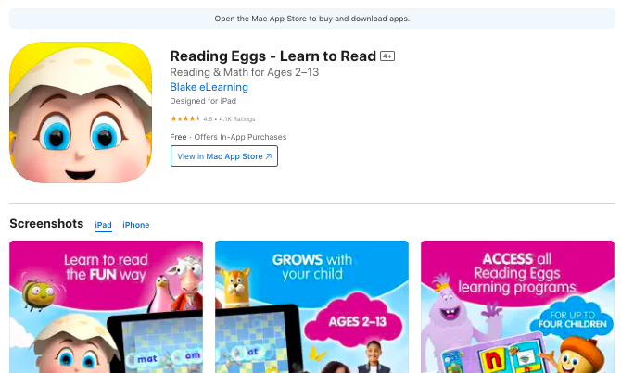Image resolution: width=621 pixels, height=373 pixels.
Task: Click the 4+ age rating badge
Action: tap(387, 56)
